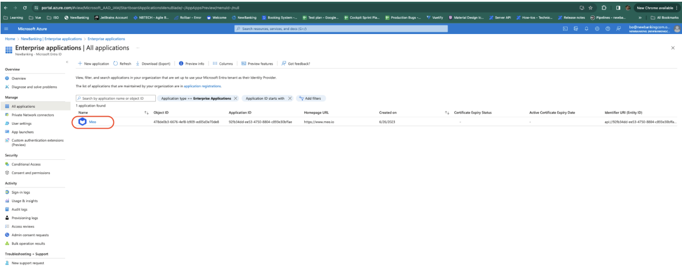
Task: Click the Meo application logo icon
Action: click(x=82, y=122)
